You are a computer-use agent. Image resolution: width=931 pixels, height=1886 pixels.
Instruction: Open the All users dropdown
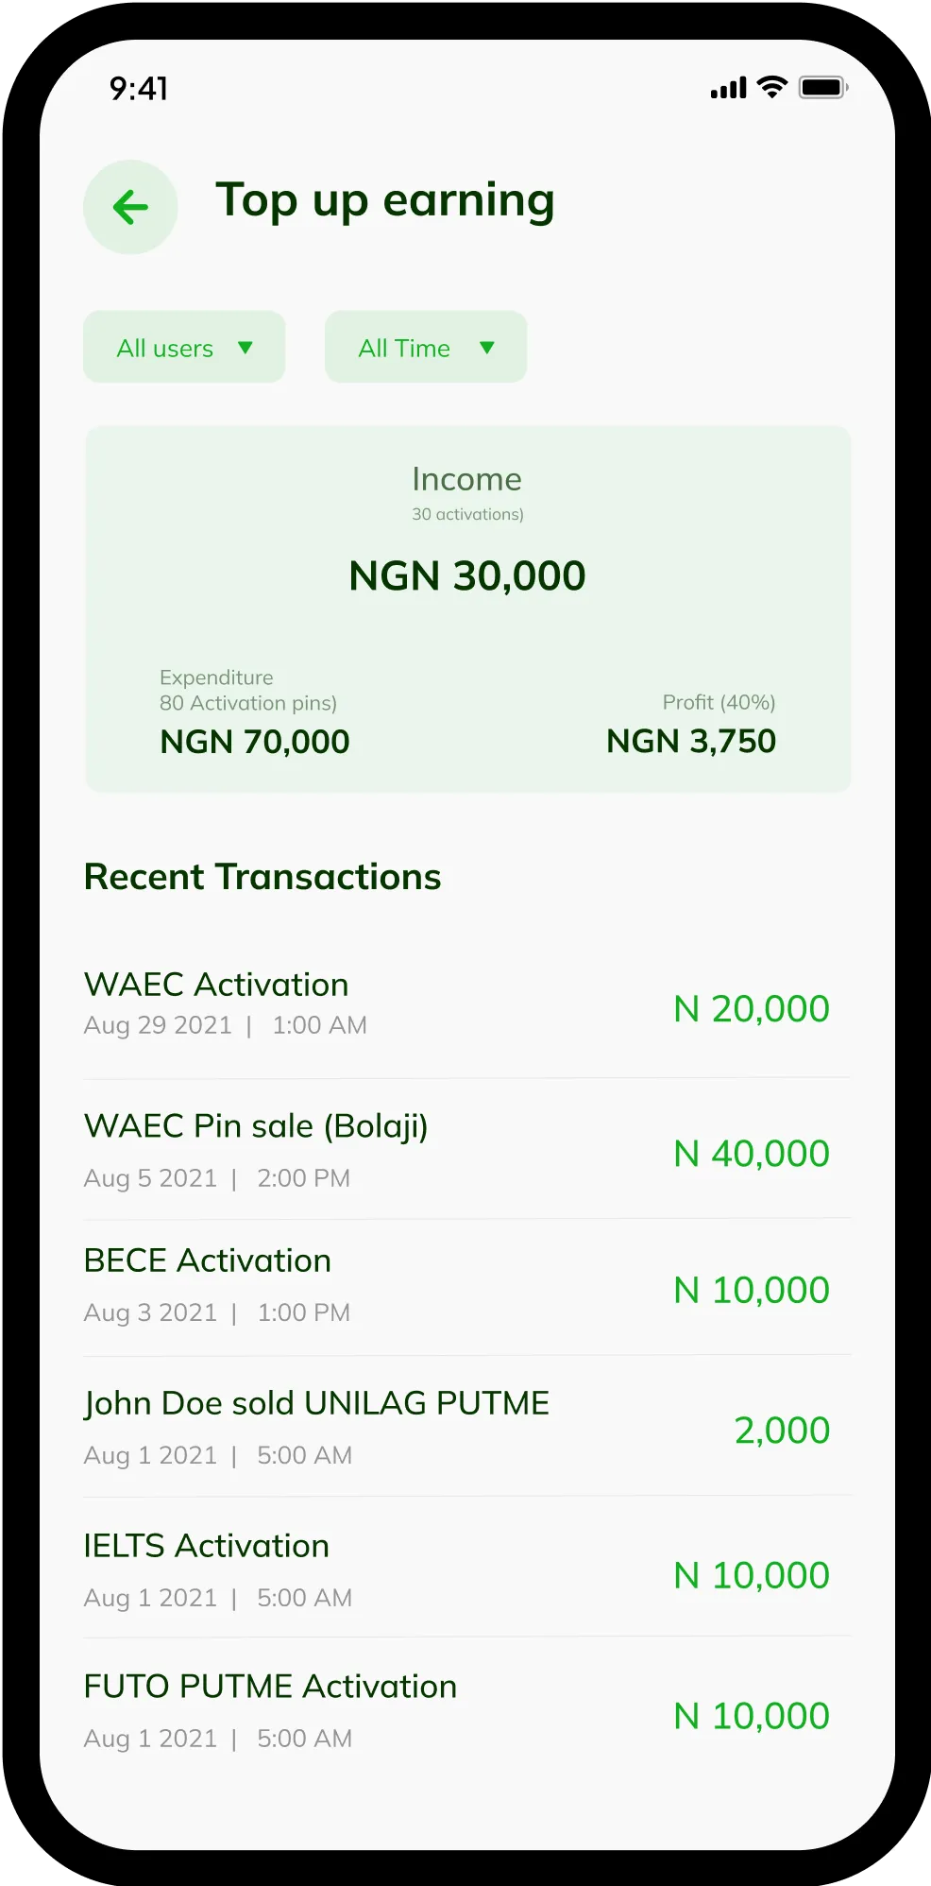click(x=184, y=347)
